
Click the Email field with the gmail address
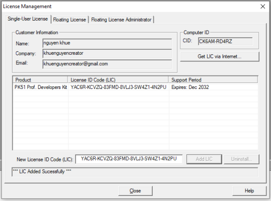pyautogui.click(x=107, y=64)
